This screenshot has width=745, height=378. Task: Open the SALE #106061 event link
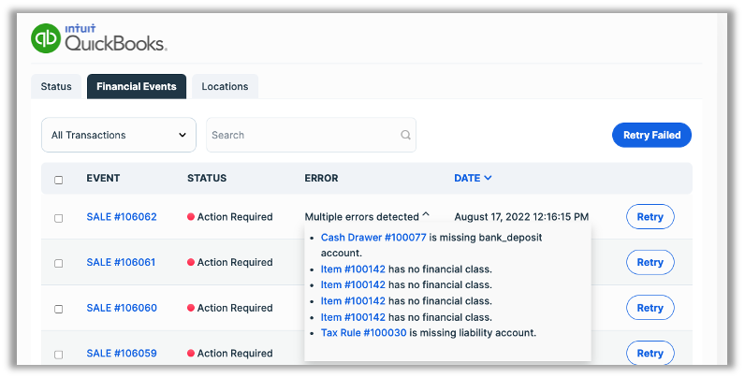pyautogui.click(x=122, y=263)
